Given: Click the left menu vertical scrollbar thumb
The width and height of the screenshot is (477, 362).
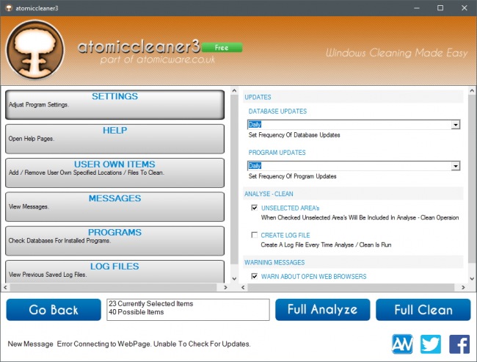Looking at the screenshot, I should 234,180.
